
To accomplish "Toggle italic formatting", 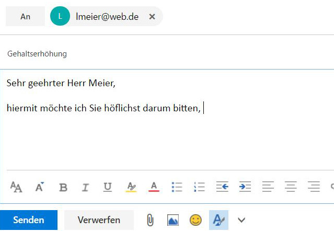I will [85, 187].
